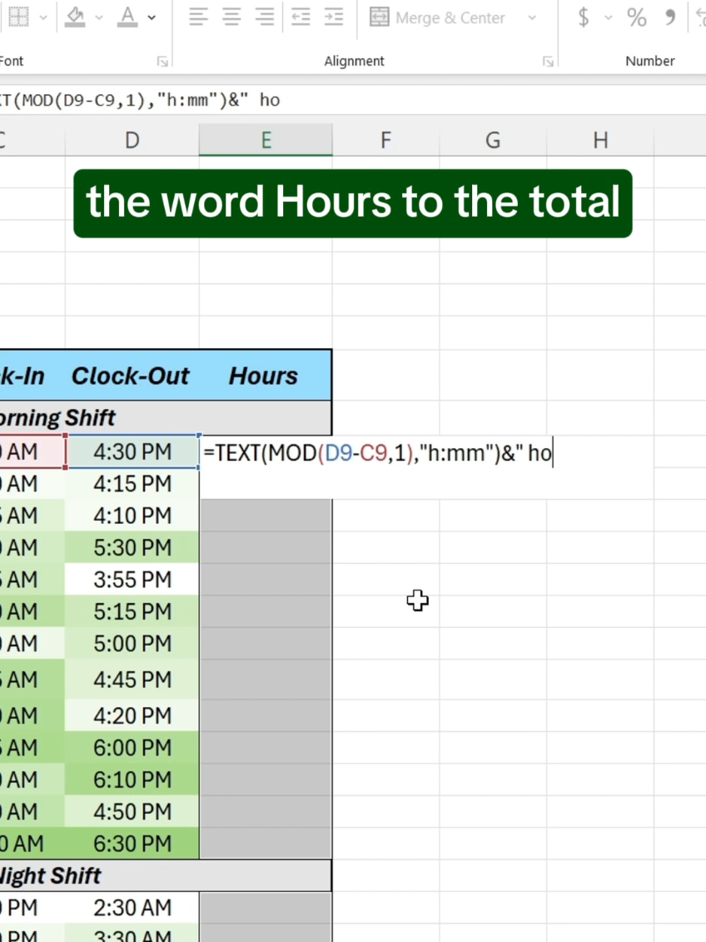Select the cell showing 6:30 PM
Image resolution: width=706 pixels, height=942 pixels.
click(132, 843)
